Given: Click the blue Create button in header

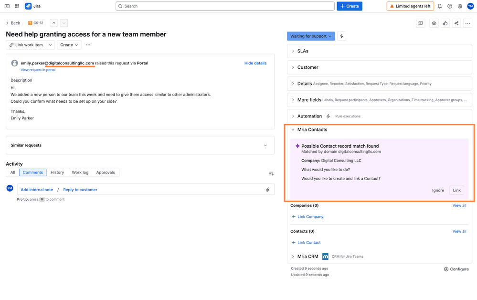Looking at the screenshot, I should pyautogui.click(x=349, y=6).
